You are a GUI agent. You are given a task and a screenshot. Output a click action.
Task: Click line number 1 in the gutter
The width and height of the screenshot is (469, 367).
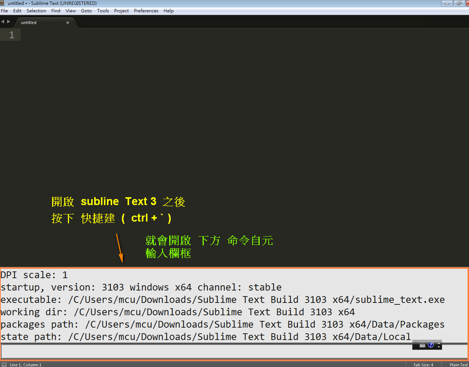coord(12,35)
